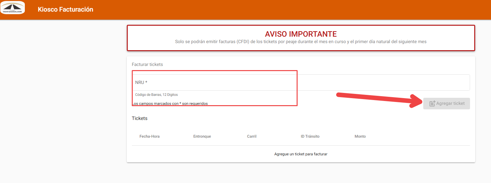Focus the NRU input field

301,83
